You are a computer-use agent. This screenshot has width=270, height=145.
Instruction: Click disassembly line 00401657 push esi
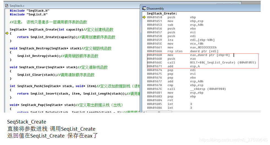click(x=171, y=32)
